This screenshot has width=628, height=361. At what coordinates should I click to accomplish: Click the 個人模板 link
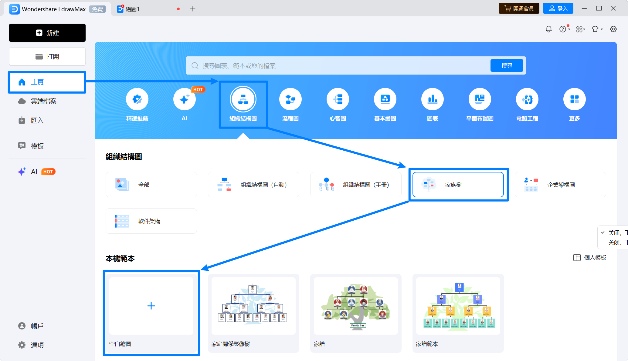tap(589, 258)
